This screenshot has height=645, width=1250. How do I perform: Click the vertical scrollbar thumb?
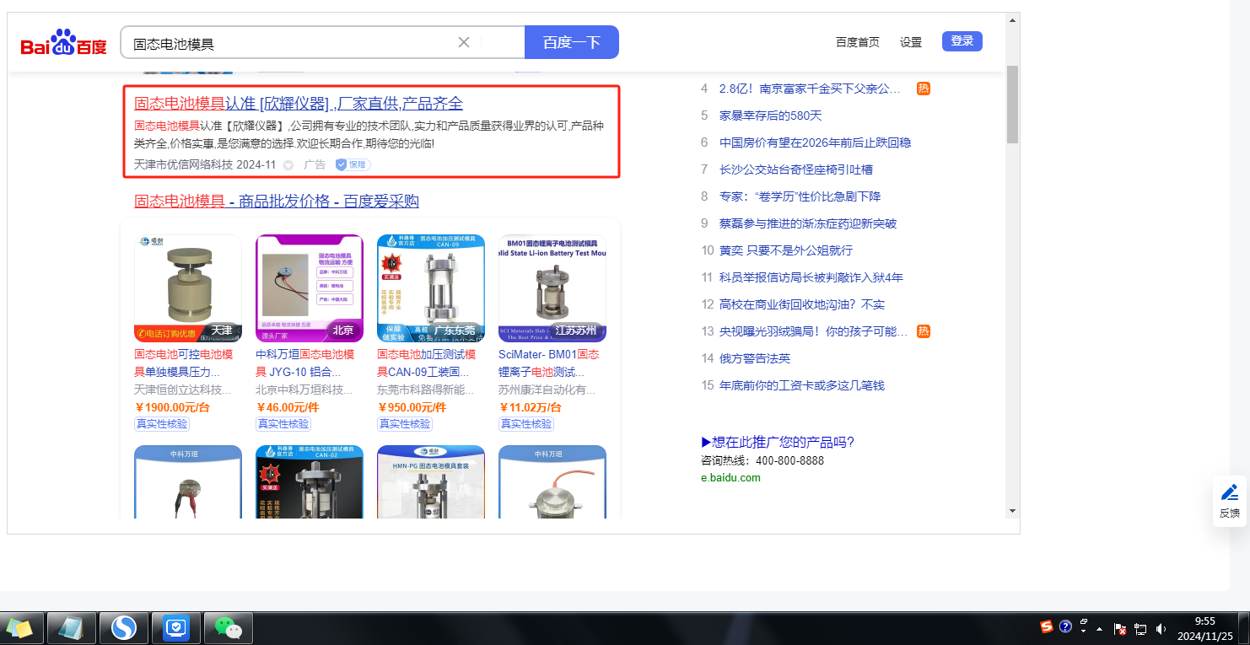click(1013, 104)
